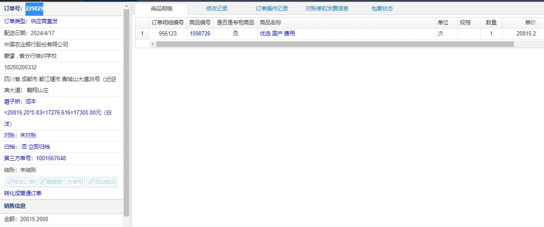The width and height of the screenshot is (544, 227).
Task: Click the 规格 column header
Action: point(469,22)
